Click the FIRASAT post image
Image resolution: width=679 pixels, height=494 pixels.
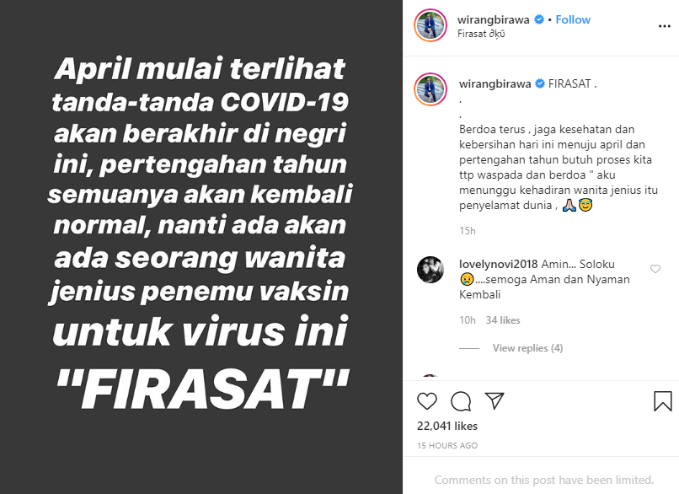click(201, 247)
